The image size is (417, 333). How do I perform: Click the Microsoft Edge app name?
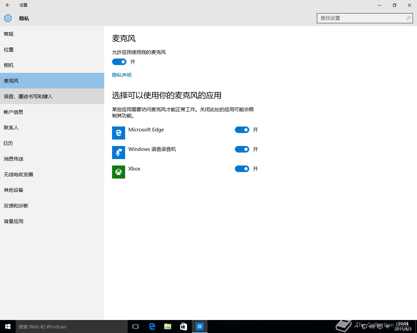[146, 129]
